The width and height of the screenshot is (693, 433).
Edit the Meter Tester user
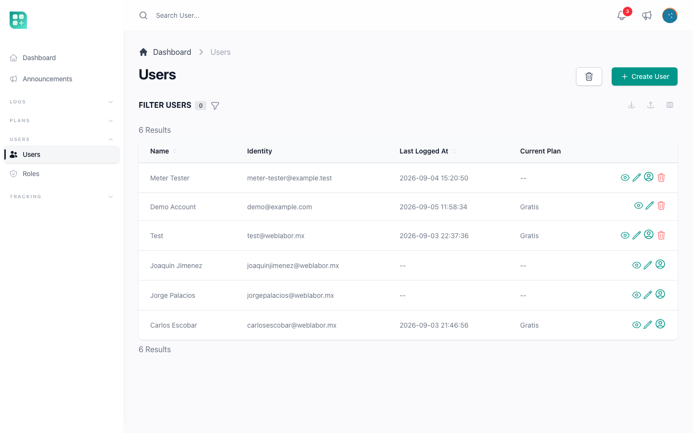pyautogui.click(x=637, y=178)
